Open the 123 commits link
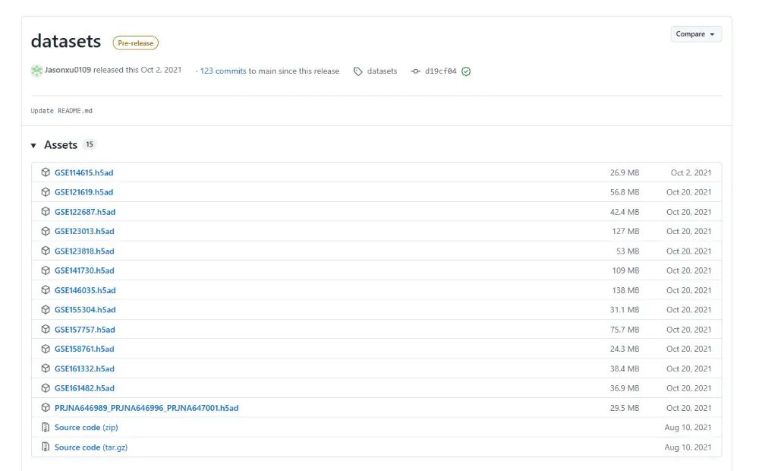Image resolution: width=759 pixels, height=471 pixels. click(223, 71)
